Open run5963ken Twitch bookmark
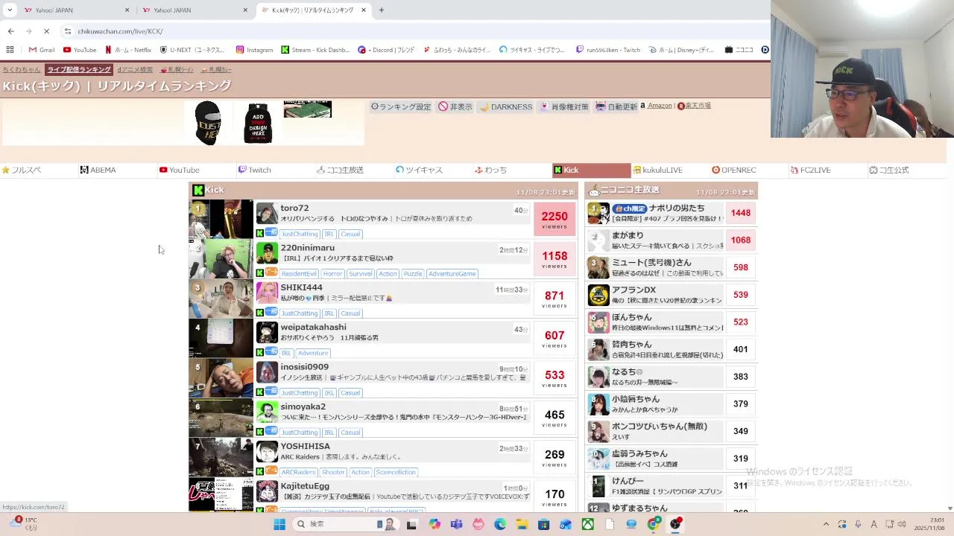 click(608, 50)
